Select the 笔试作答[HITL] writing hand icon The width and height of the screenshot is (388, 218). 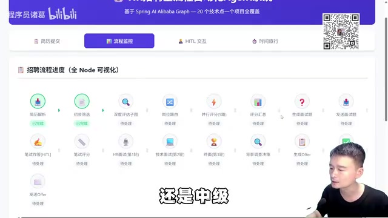pos(38,142)
